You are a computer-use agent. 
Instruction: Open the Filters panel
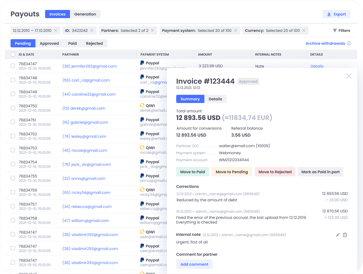coord(341,30)
